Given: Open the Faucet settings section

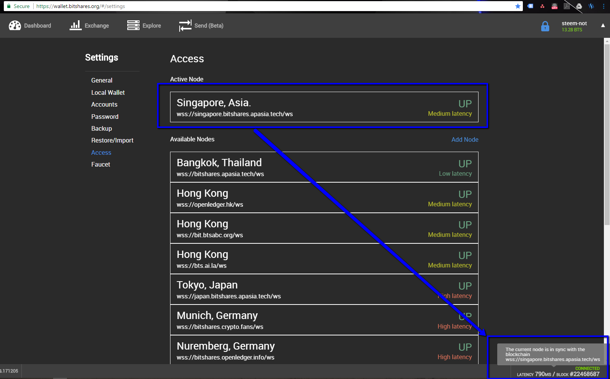Looking at the screenshot, I should (101, 164).
